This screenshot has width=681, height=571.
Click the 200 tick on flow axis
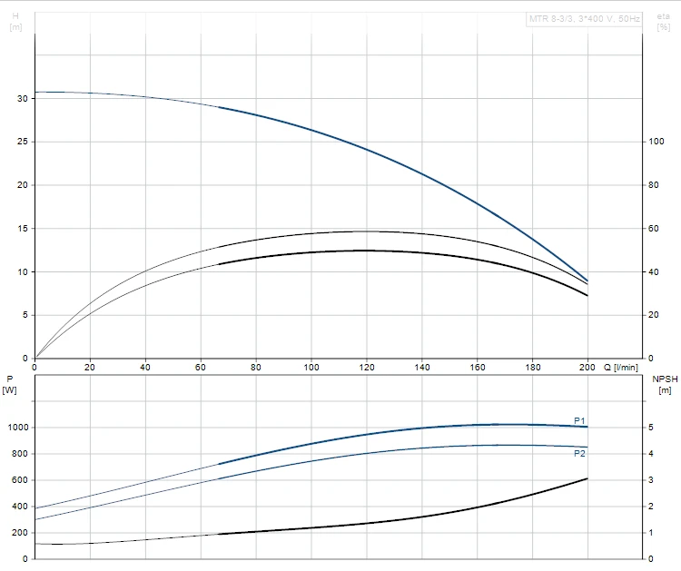click(x=587, y=368)
